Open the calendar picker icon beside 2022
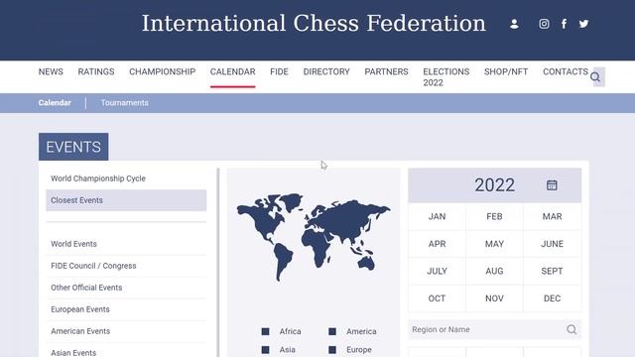Screen dimensions: 635x357 click(552, 185)
